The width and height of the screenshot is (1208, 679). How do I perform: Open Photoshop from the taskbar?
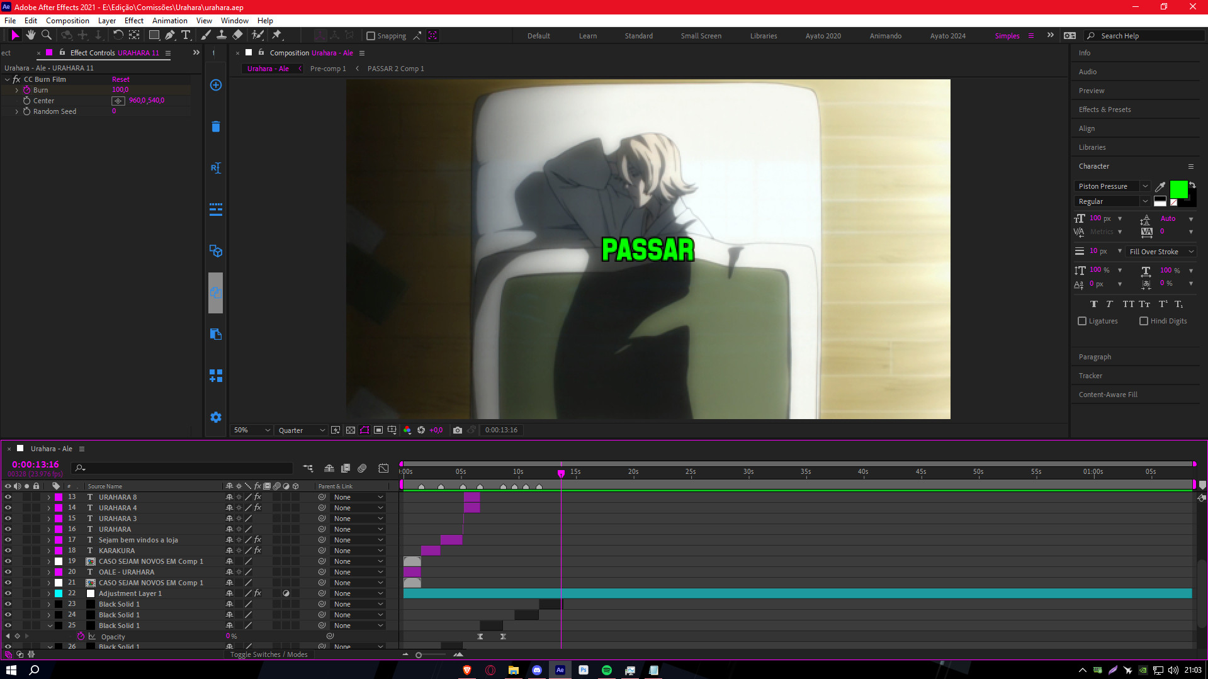(584, 670)
